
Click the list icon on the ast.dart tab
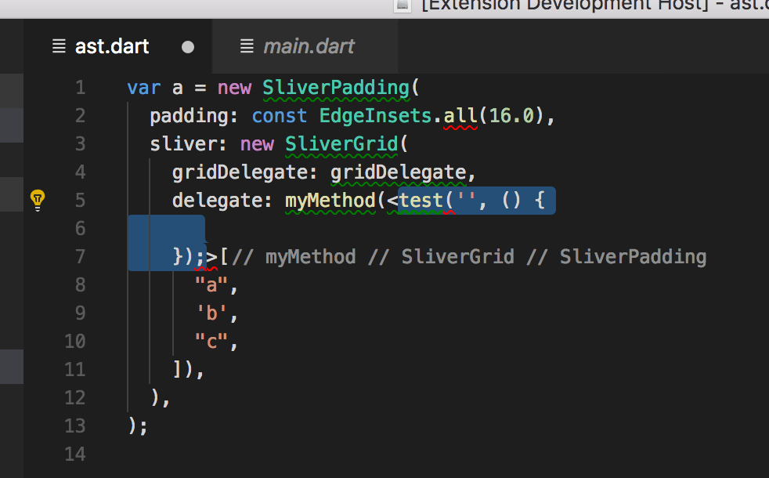pos(58,46)
